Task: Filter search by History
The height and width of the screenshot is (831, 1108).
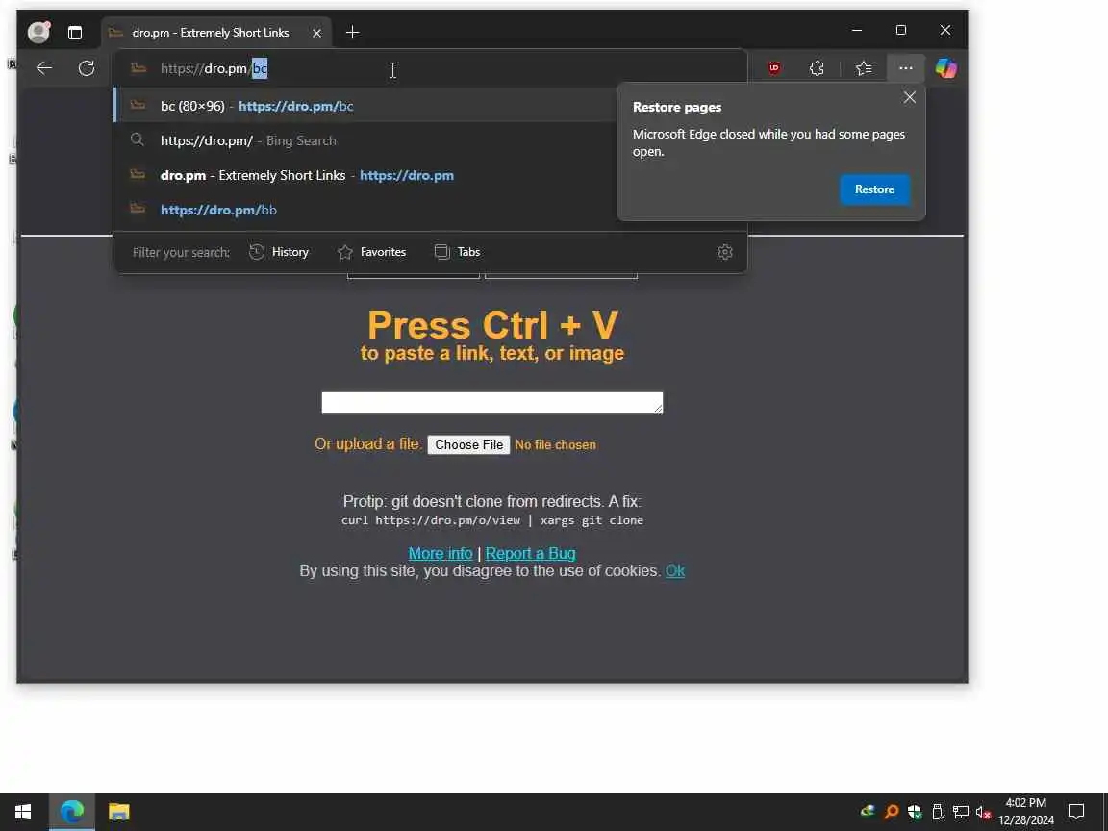Action: (279, 252)
